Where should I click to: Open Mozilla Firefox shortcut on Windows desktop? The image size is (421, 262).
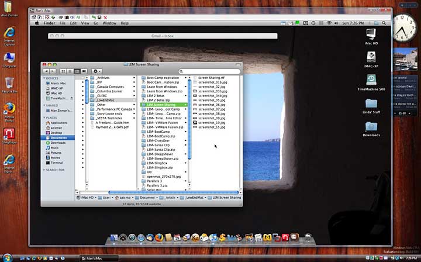tap(9, 112)
